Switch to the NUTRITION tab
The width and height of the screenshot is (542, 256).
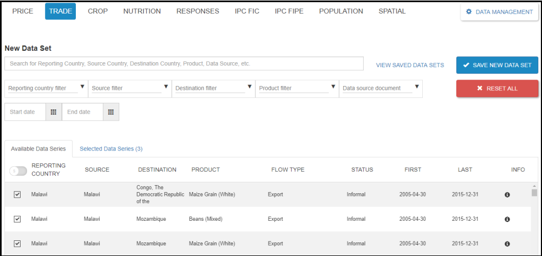tap(142, 11)
